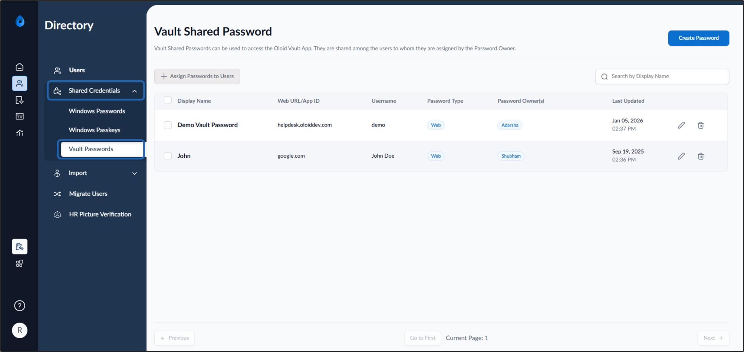This screenshot has height=352, width=744.
Task: Click the Previous page button
Action: [175, 338]
